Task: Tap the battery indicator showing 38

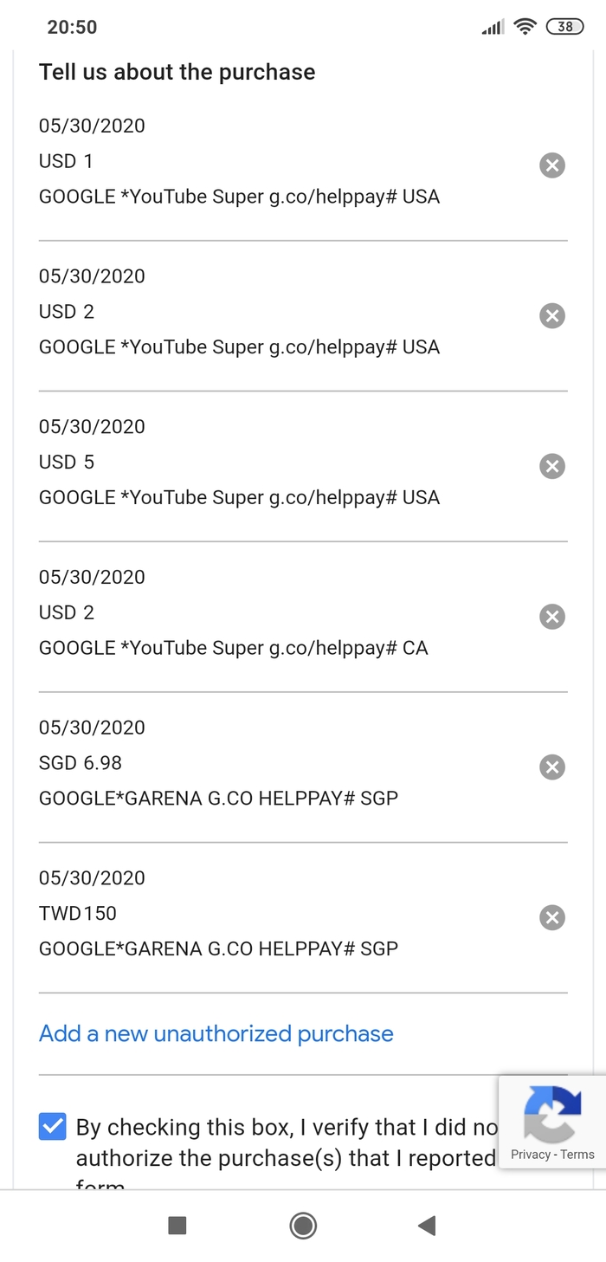Action: click(564, 27)
